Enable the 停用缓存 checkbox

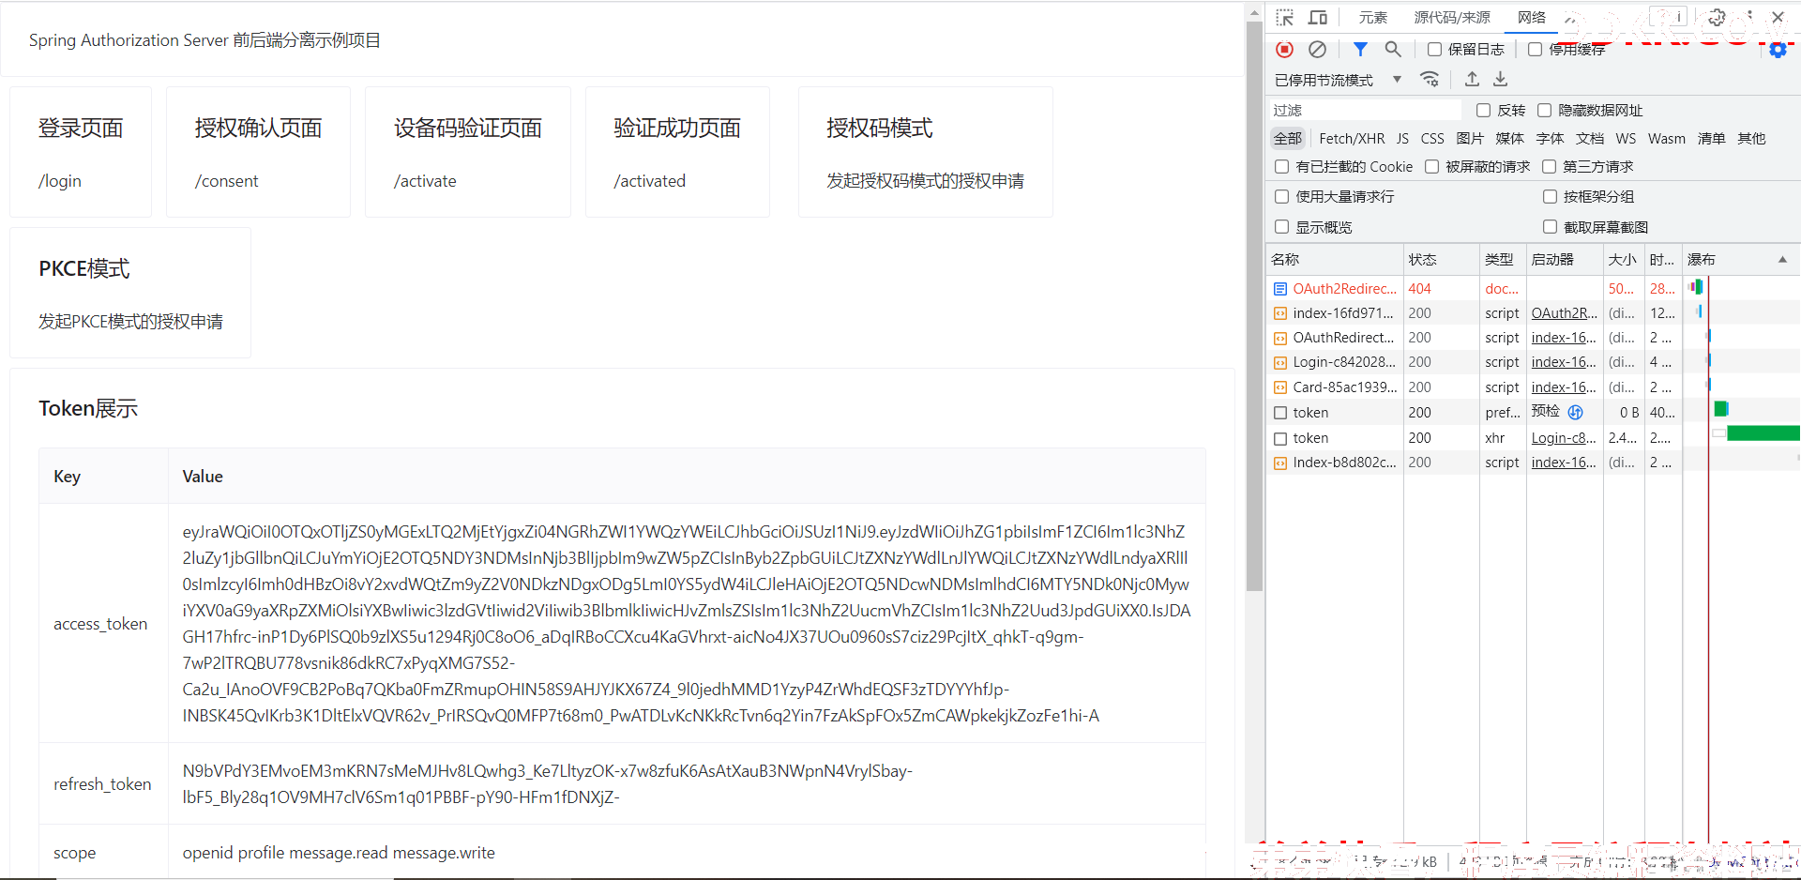click(x=1535, y=50)
